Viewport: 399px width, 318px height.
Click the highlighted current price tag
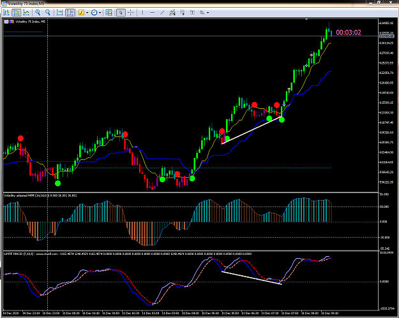[386, 36]
